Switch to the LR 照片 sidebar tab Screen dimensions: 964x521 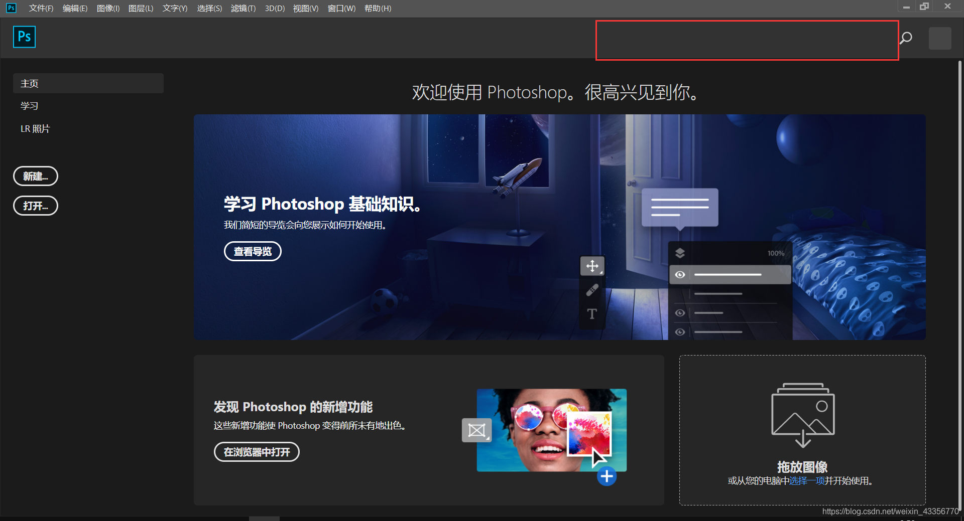point(35,129)
